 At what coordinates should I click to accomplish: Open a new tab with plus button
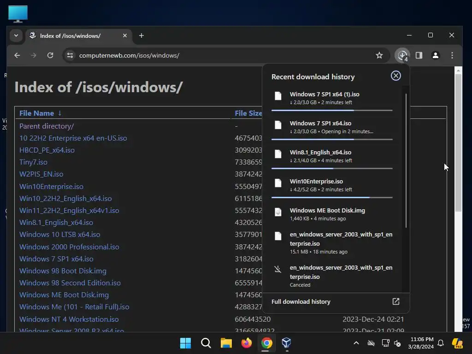click(141, 35)
